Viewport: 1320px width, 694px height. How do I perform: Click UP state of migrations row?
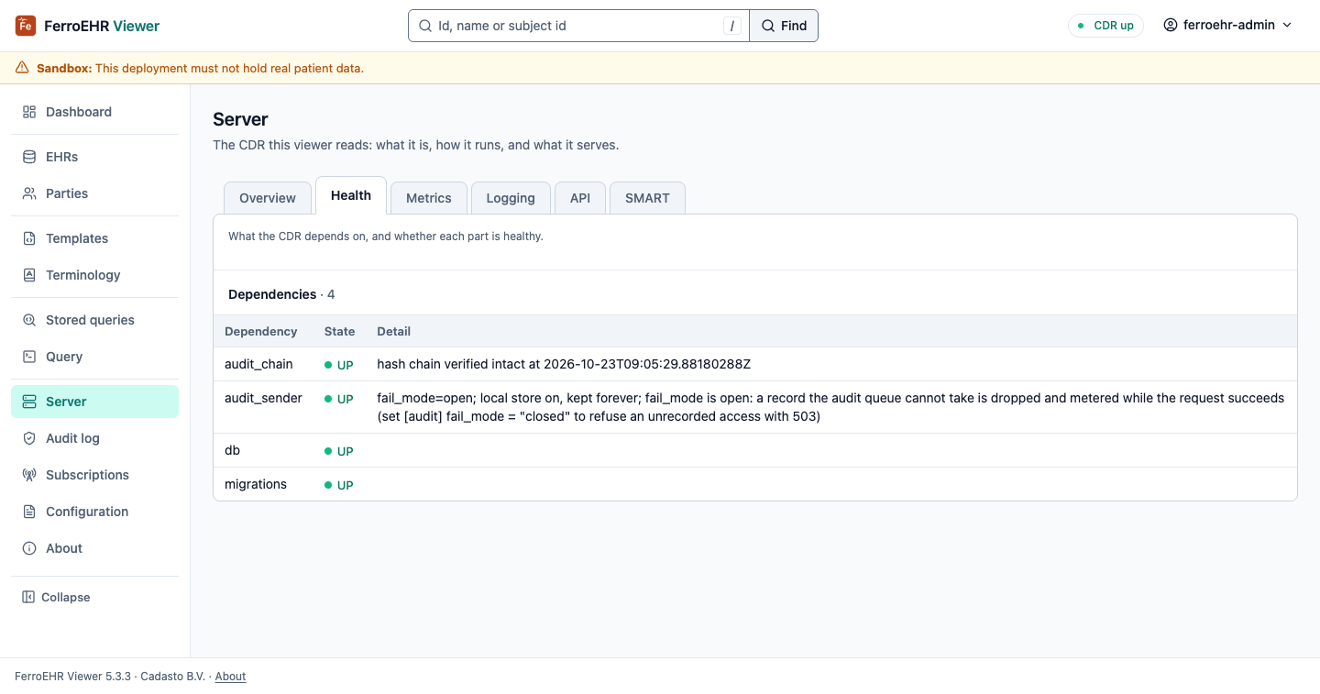339,485
